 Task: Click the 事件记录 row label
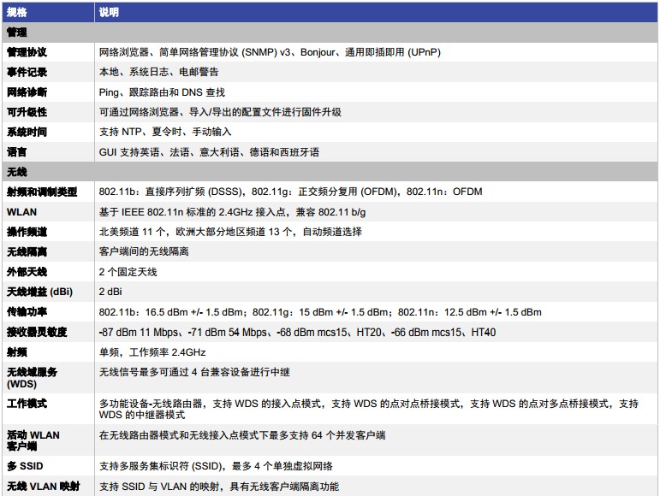coord(27,73)
